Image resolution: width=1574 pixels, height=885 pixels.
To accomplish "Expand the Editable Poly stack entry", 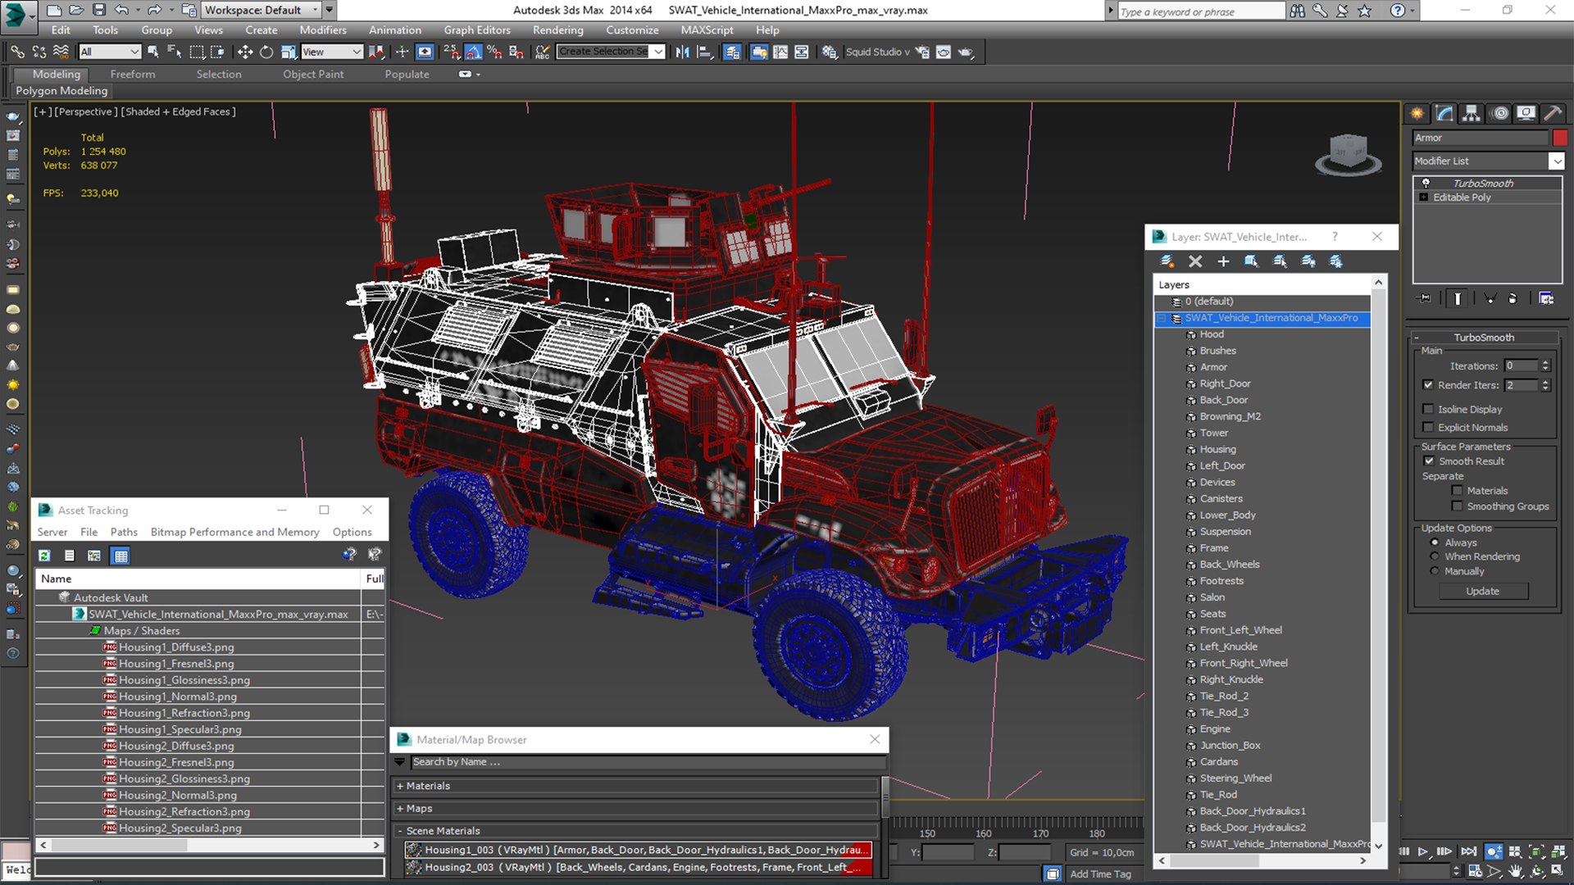I will click(x=1424, y=197).
